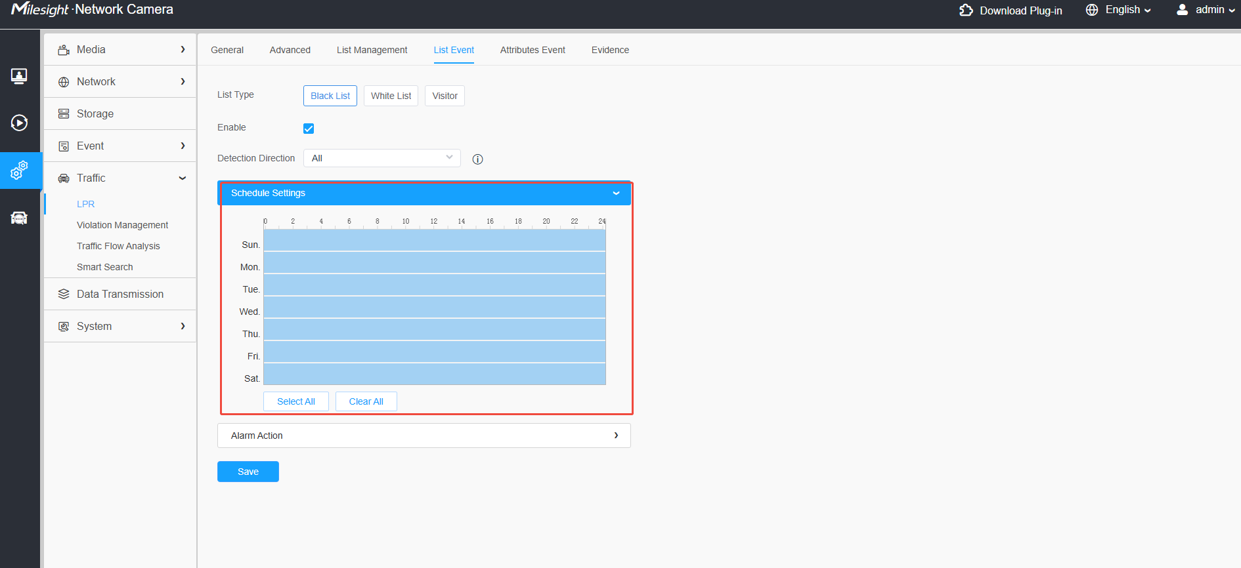Click the Select All schedule button
Viewport: 1241px width, 568px height.
(x=296, y=401)
